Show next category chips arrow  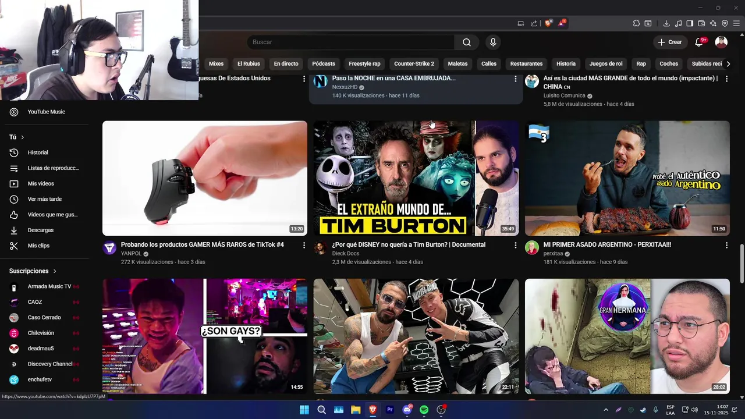pos(728,63)
